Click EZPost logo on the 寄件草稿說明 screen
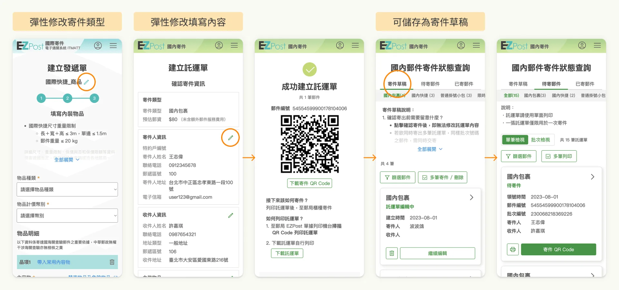The height and width of the screenshot is (290, 619). [393, 46]
